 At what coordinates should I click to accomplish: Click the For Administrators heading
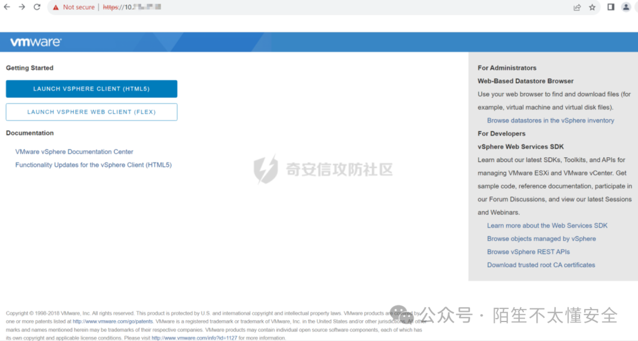click(507, 68)
